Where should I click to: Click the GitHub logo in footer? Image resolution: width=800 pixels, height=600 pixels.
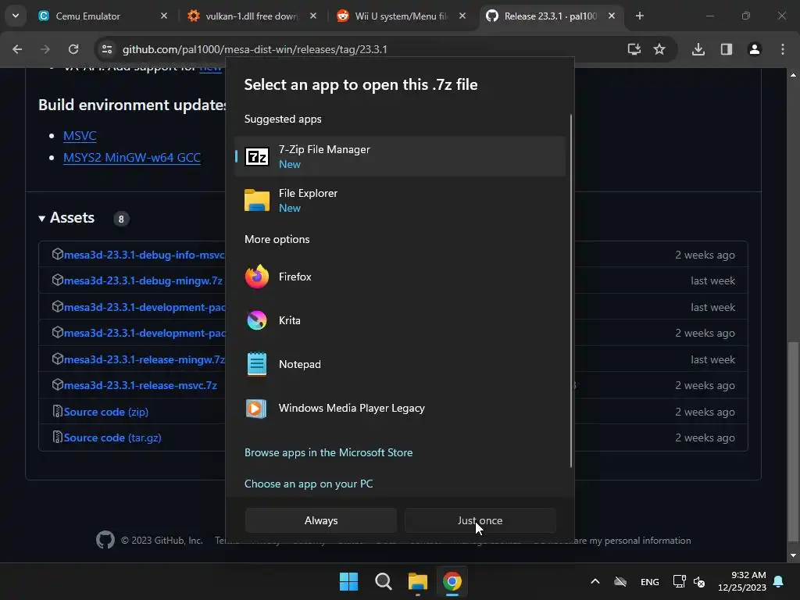tap(105, 540)
